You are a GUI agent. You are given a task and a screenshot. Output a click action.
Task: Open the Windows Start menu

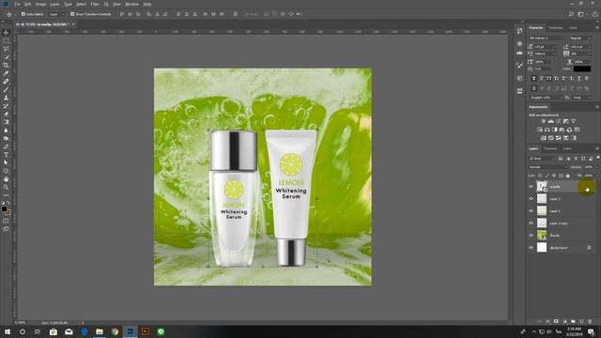pos(8,331)
